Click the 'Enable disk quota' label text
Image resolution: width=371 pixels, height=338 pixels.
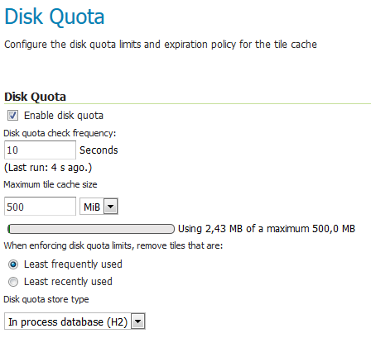64,116
